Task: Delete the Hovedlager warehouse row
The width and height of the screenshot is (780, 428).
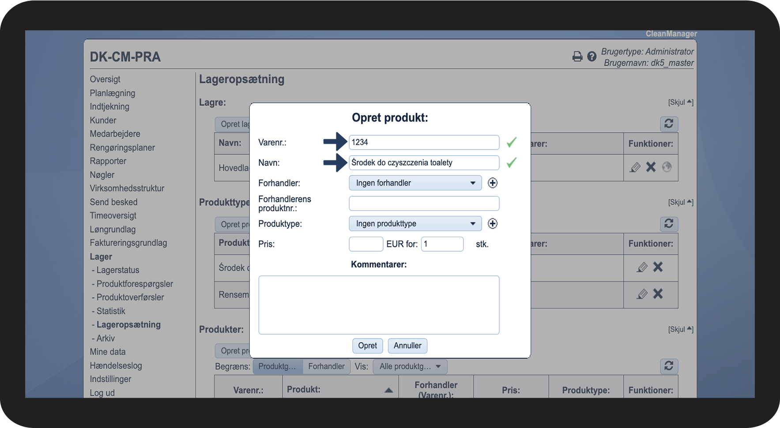Action: pos(651,167)
